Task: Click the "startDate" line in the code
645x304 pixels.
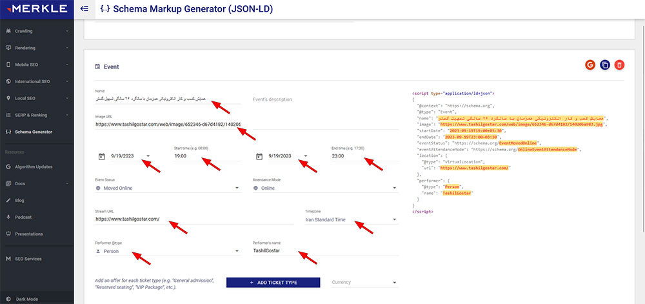Action: pyautogui.click(x=461, y=130)
